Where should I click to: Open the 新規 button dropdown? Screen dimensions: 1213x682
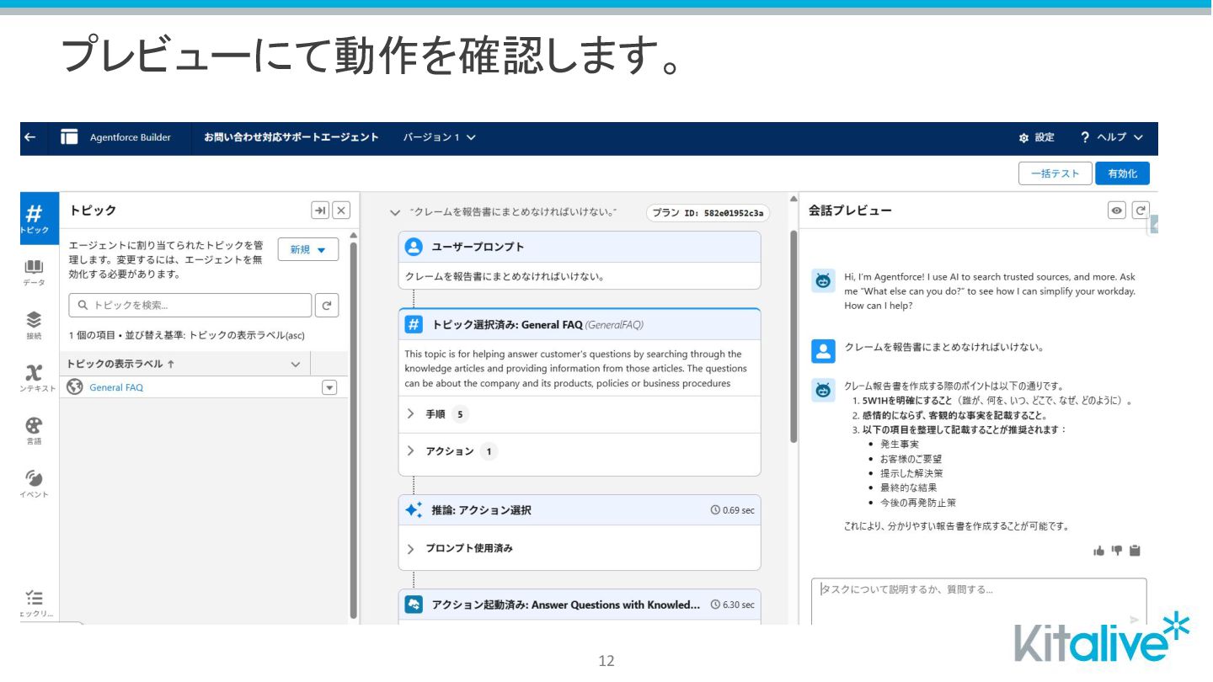[x=308, y=250]
